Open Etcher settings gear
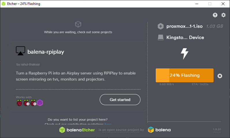This screenshot has width=230, height=138. click(223, 15)
